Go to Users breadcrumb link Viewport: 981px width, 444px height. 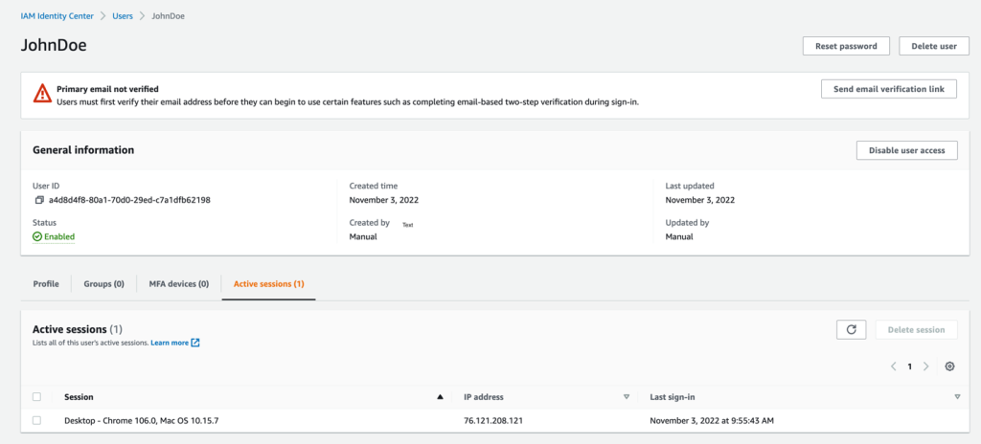click(x=123, y=16)
